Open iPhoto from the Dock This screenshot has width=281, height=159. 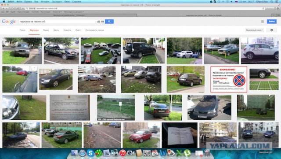tap(115, 153)
